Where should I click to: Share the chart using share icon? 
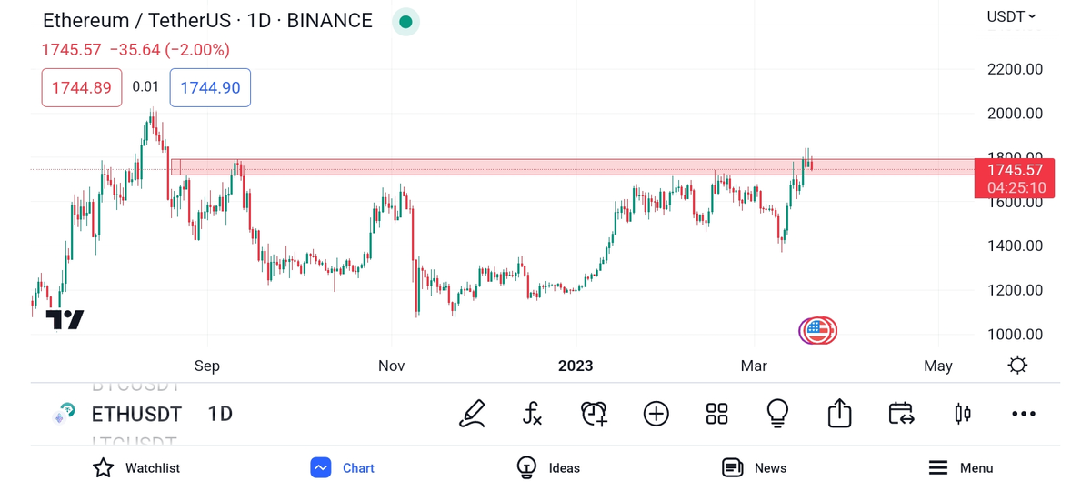pos(839,414)
